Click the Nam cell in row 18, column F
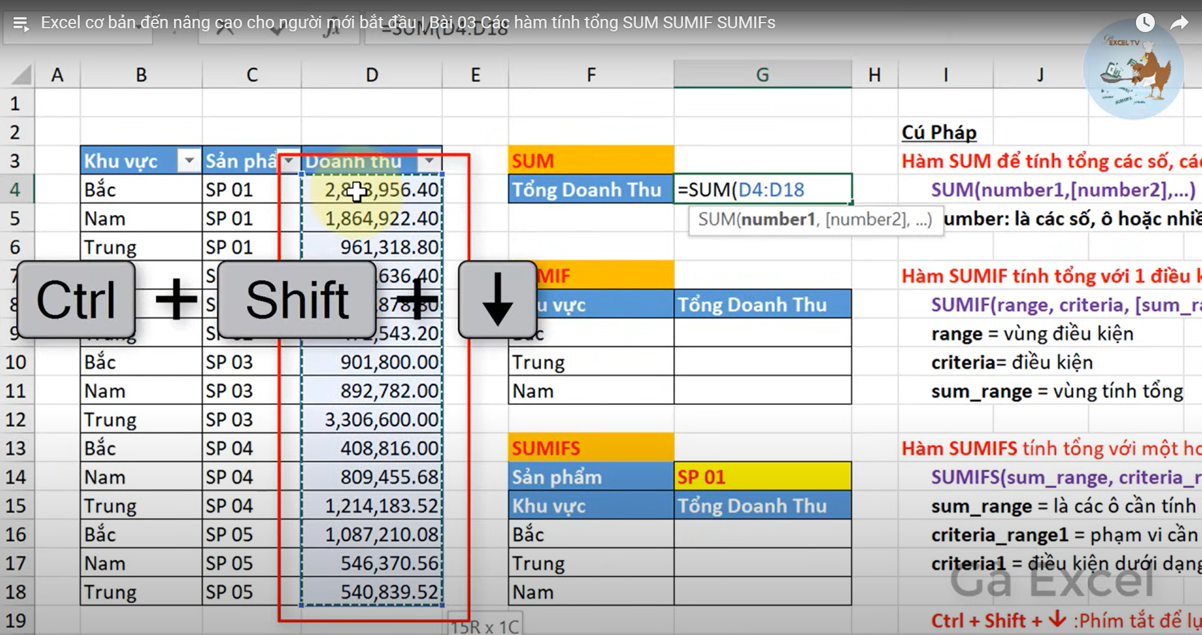Image resolution: width=1202 pixels, height=635 pixels. (591, 592)
